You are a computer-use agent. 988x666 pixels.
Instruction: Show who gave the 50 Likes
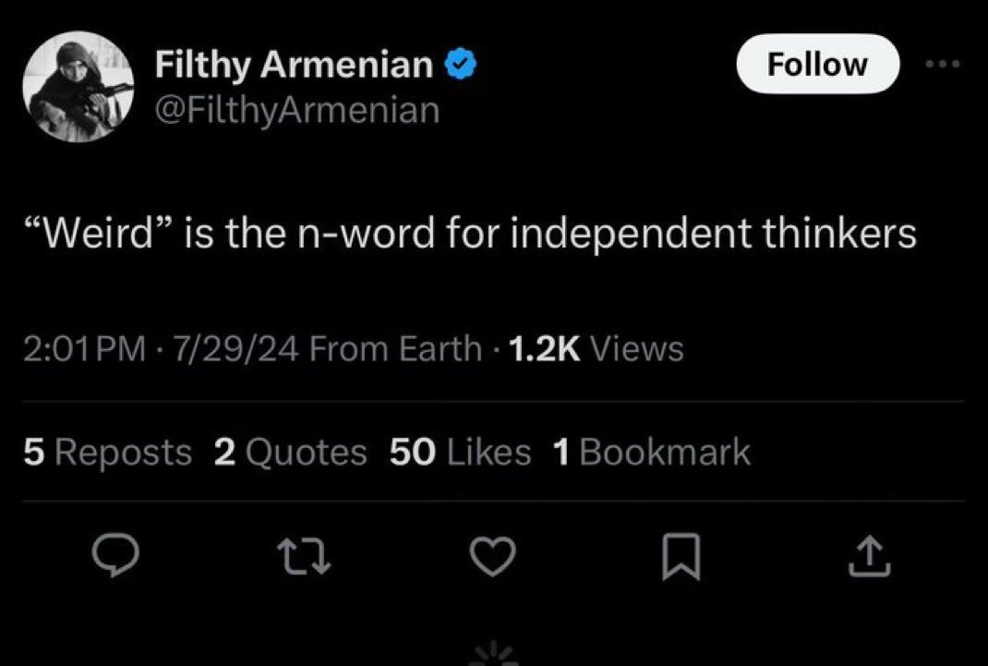tap(461, 453)
